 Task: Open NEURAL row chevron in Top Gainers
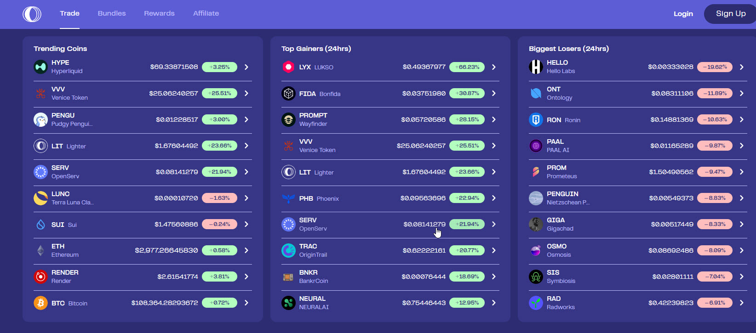[494, 303]
